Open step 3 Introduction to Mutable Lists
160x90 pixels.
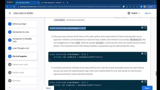tap(22, 40)
